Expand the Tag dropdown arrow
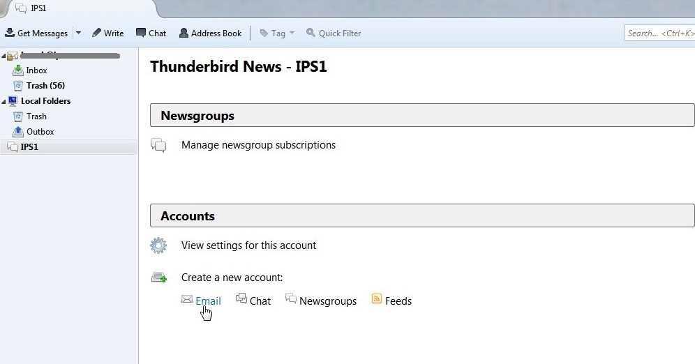 point(292,33)
